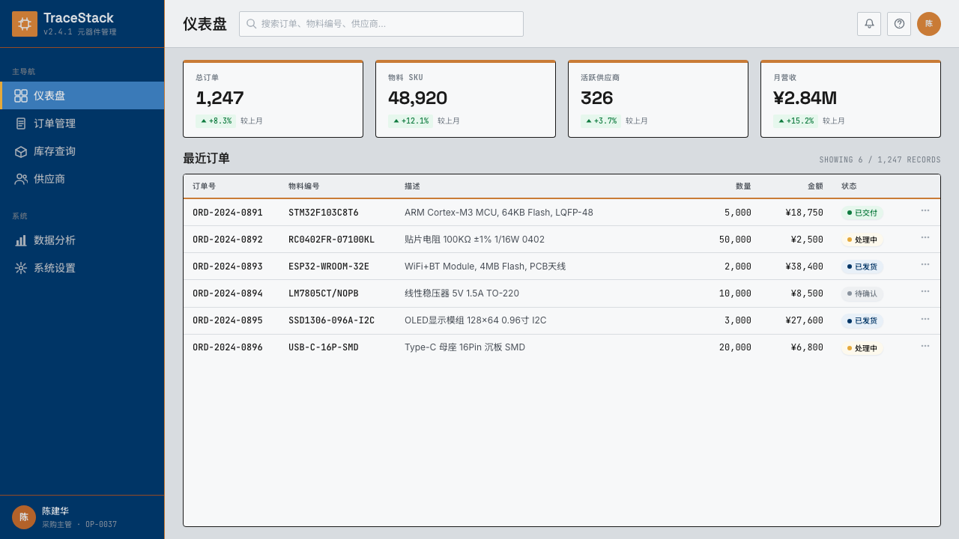The height and width of the screenshot is (539, 959).
Task: Open more actions for ORD-2024-0895
Action: [925, 319]
